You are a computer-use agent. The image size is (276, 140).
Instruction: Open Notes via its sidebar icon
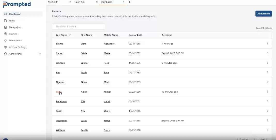tap(6, 21)
